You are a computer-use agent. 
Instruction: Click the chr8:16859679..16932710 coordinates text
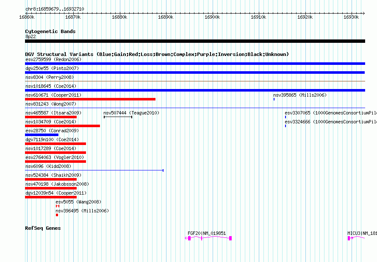coord(55,9)
